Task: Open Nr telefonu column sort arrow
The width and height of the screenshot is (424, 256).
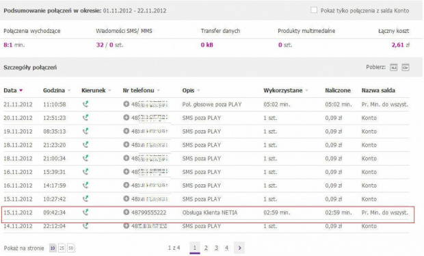Action: tap(158, 90)
